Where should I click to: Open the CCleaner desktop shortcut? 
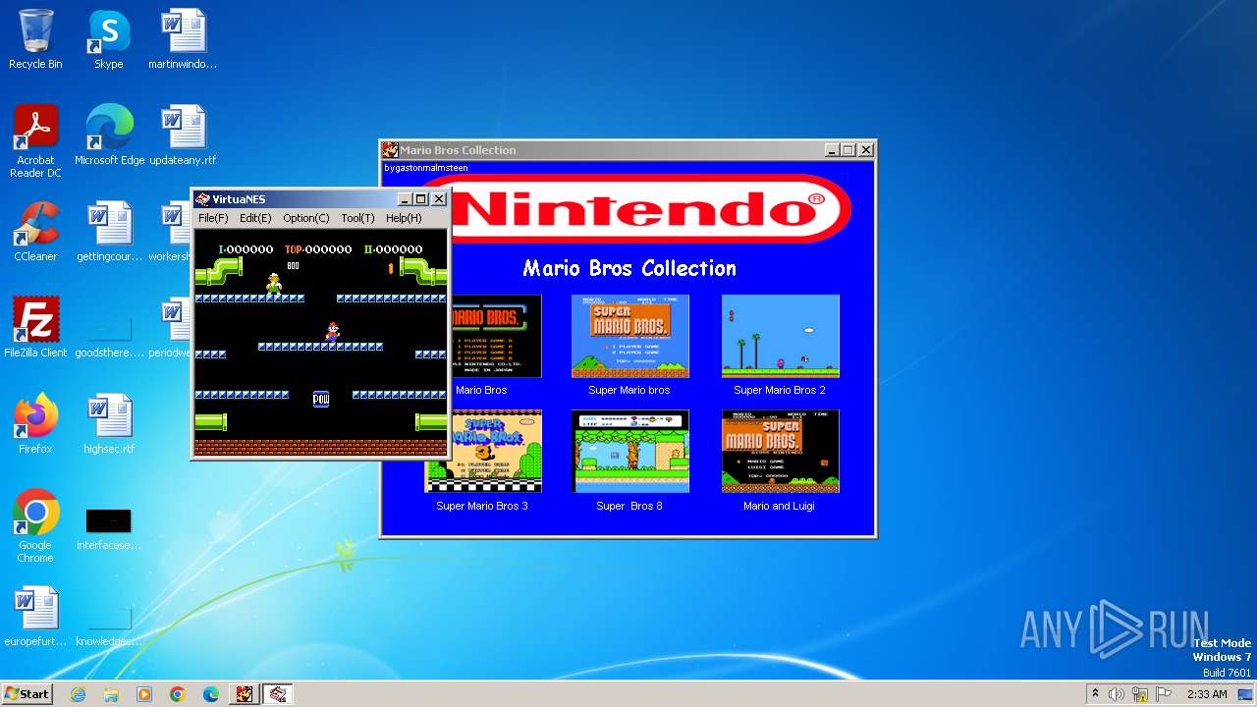[35, 232]
